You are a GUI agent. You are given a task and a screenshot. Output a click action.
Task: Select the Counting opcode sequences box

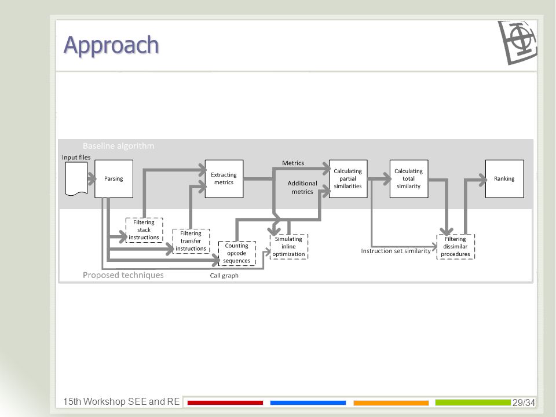pos(237,253)
